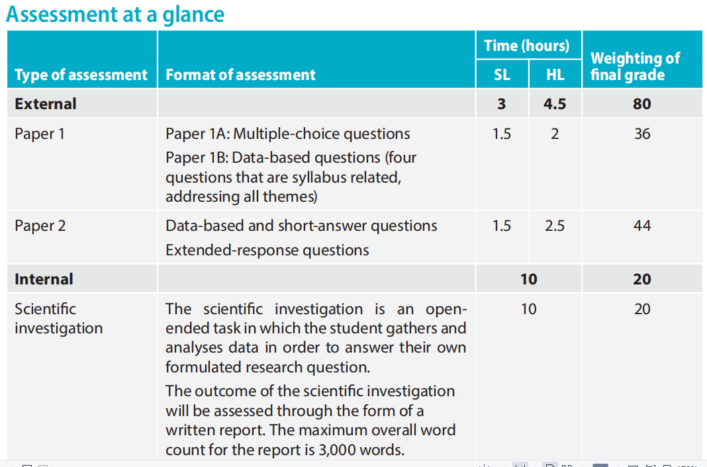707x467 pixels.
Task: Click the zoom slider handle in status bar
Action: coord(600,465)
